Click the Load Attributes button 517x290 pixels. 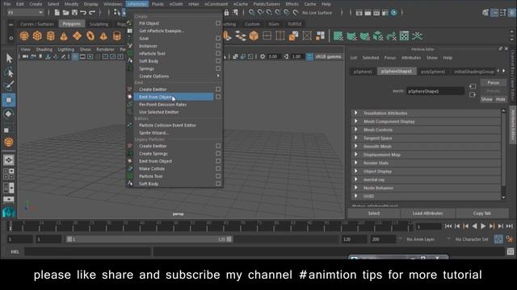point(427,213)
